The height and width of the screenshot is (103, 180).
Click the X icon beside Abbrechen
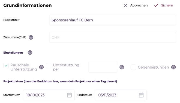[x=125, y=5]
